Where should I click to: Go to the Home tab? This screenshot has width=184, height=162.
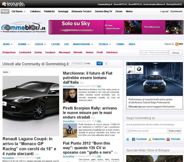click(5, 11)
